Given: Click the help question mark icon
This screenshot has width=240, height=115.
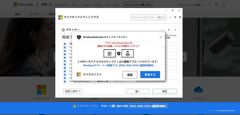Looking at the screenshot, I should tap(180, 17).
